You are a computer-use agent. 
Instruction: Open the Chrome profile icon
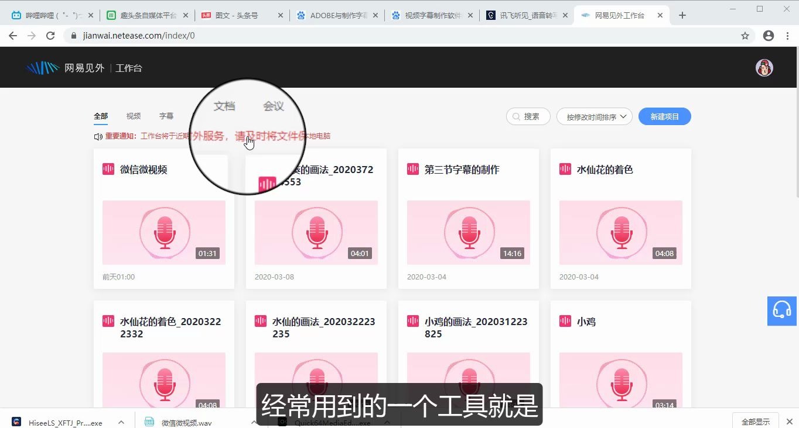coord(769,36)
